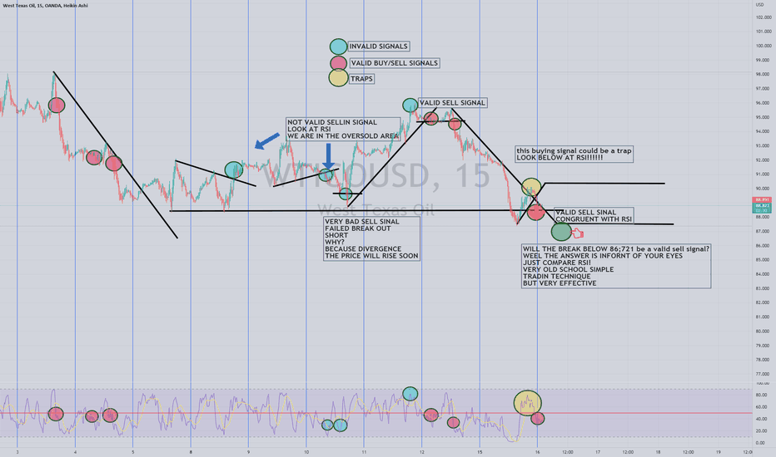Click date label 3 on time axis
This screenshot has height=457, width=776.
tap(17, 452)
